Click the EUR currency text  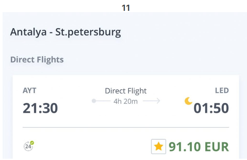coord(217,147)
